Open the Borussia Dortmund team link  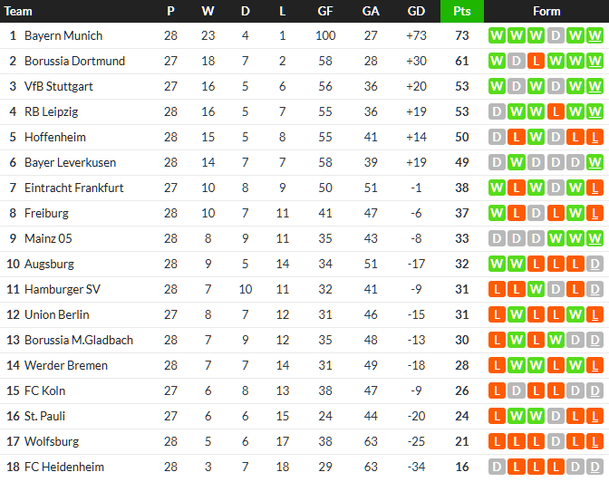pyautogui.click(x=74, y=61)
